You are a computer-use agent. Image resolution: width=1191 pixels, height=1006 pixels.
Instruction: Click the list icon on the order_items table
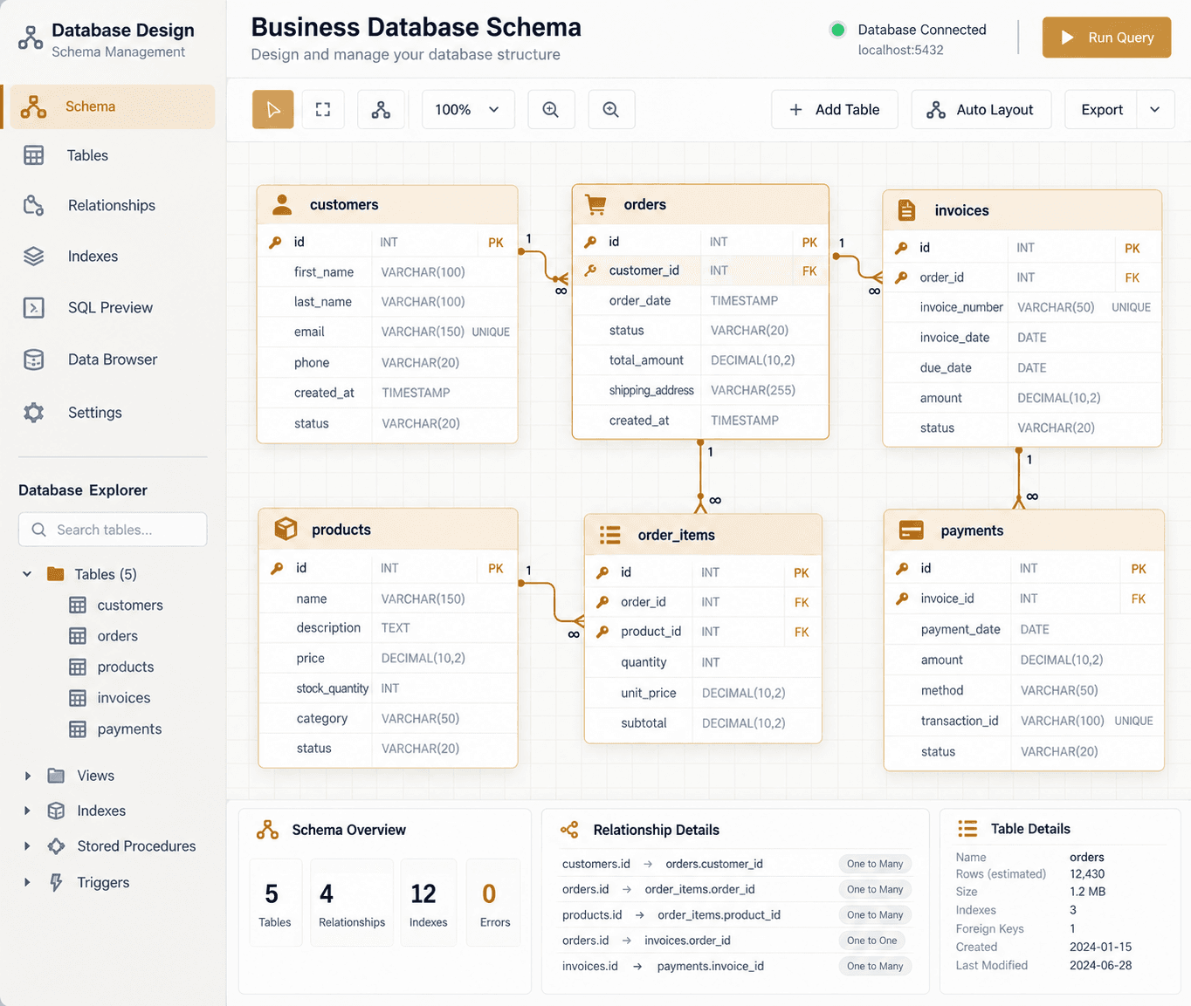coord(610,535)
